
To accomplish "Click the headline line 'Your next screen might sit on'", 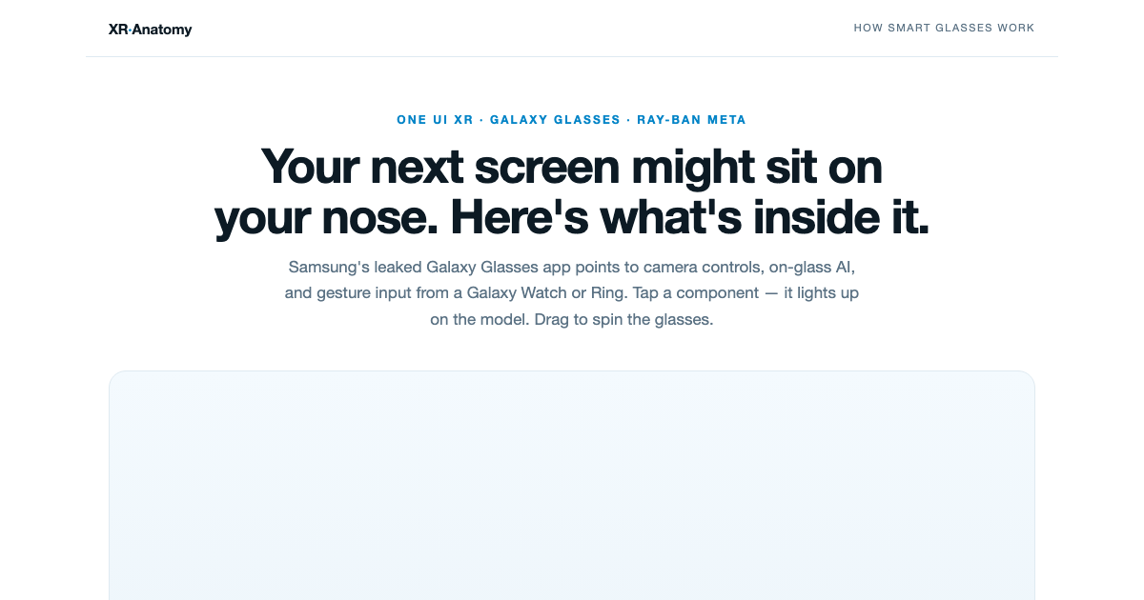I will click(x=572, y=167).
